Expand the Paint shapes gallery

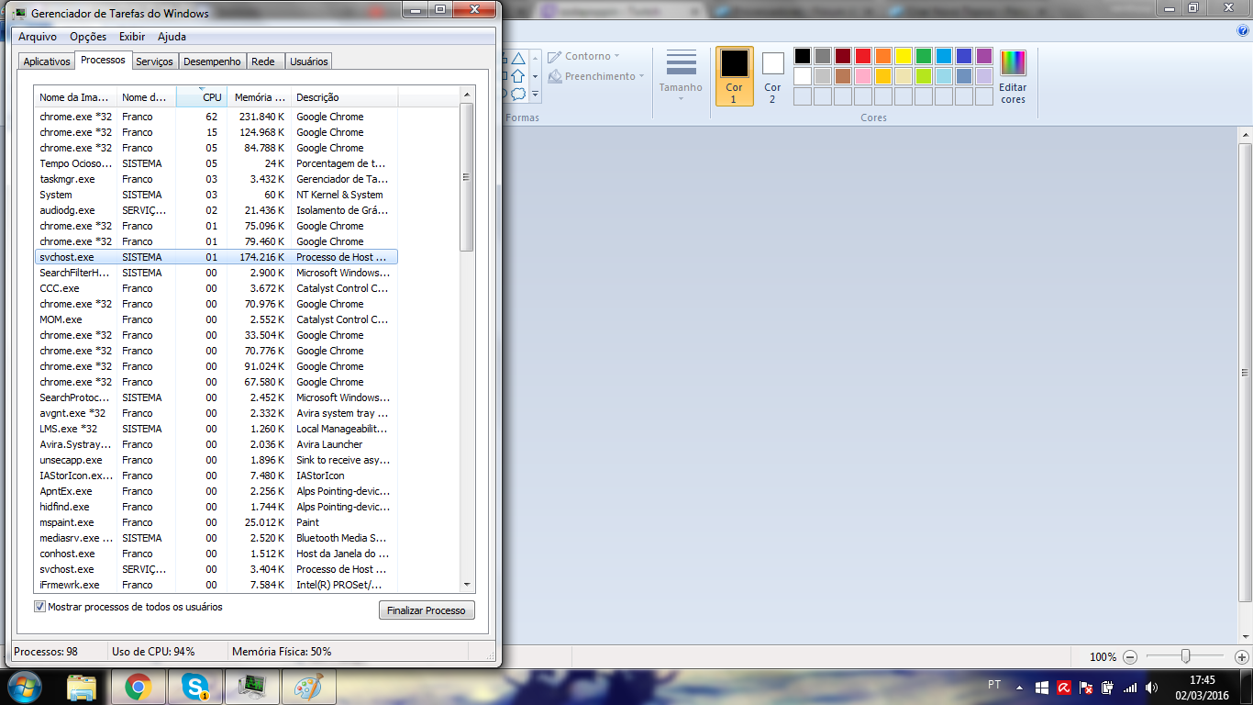[535, 94]
